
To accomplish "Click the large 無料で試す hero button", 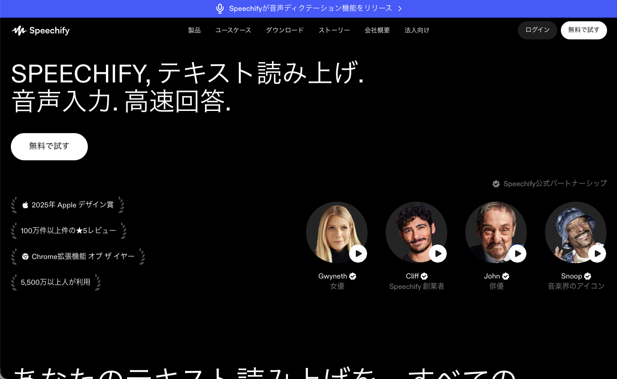I will coord(49,146).
